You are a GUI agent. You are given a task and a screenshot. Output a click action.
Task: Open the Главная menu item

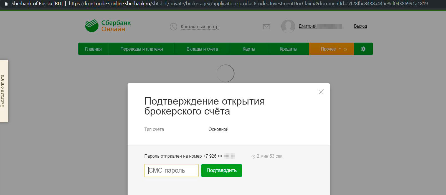[93, 49]
